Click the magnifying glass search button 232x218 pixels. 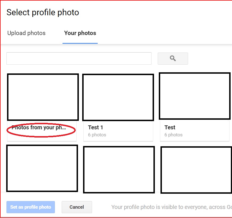(x=173, y=58)
